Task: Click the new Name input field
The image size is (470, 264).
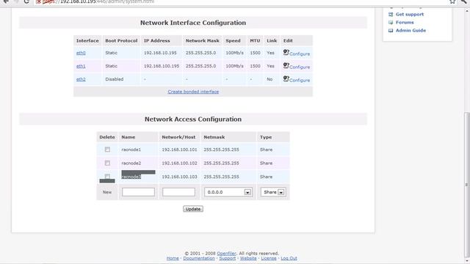Action: [x=138, y=192]
